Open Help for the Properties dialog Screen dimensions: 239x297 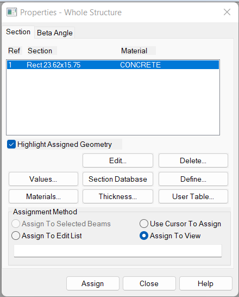205,283
